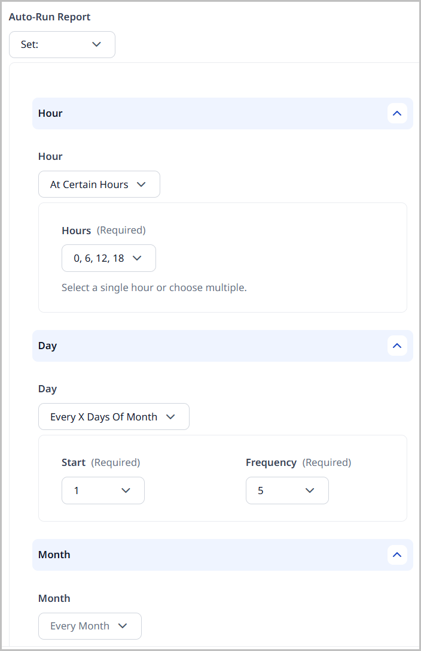The height and width of the screenshot is (651, 421).
Task: Collapse the Hour section chevron
Action: pyautogui.click(x=397, y=113)
